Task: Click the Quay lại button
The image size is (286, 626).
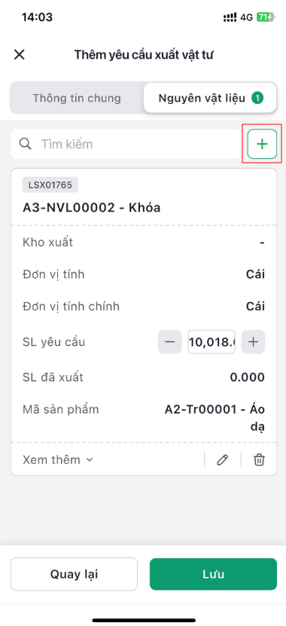Action: [75, 574]
